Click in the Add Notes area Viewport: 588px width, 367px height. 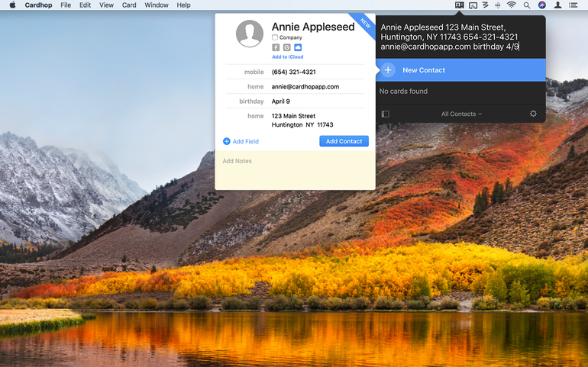click(x=295, y=170)
